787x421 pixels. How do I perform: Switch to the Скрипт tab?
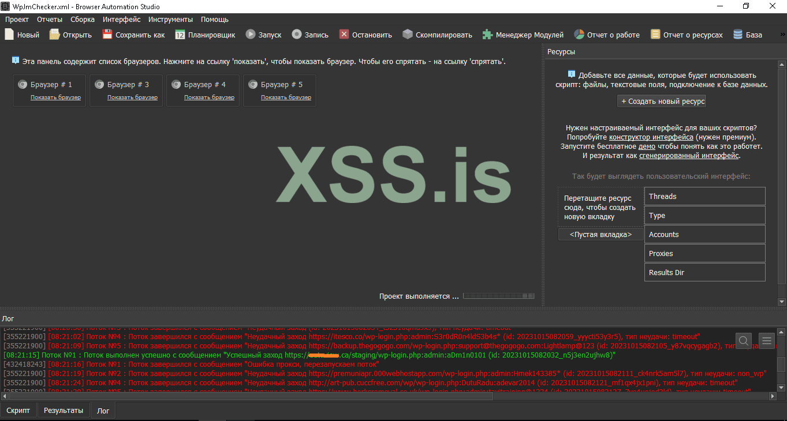click(18, 411)
